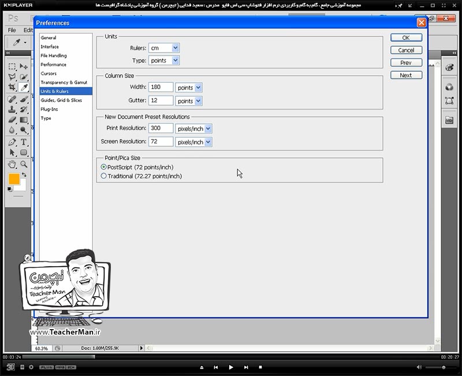Select the Polygonal Lasso tool
Image resolution: width=462 pixels, height=376 pixels.
12,77
